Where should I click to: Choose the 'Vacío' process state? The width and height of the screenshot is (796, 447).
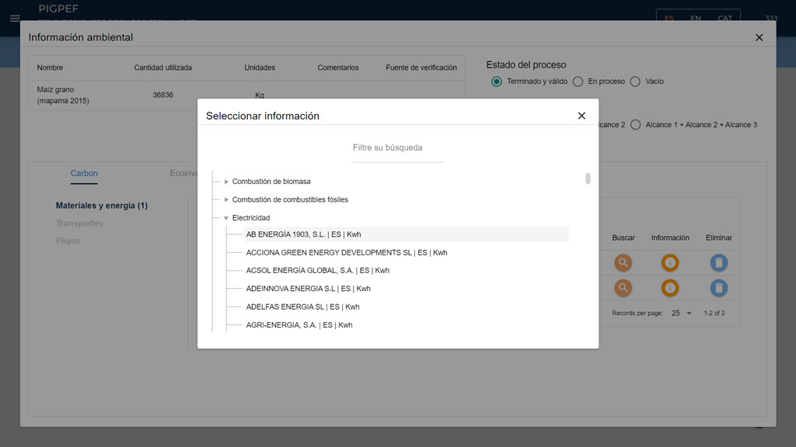pos(635,81)
